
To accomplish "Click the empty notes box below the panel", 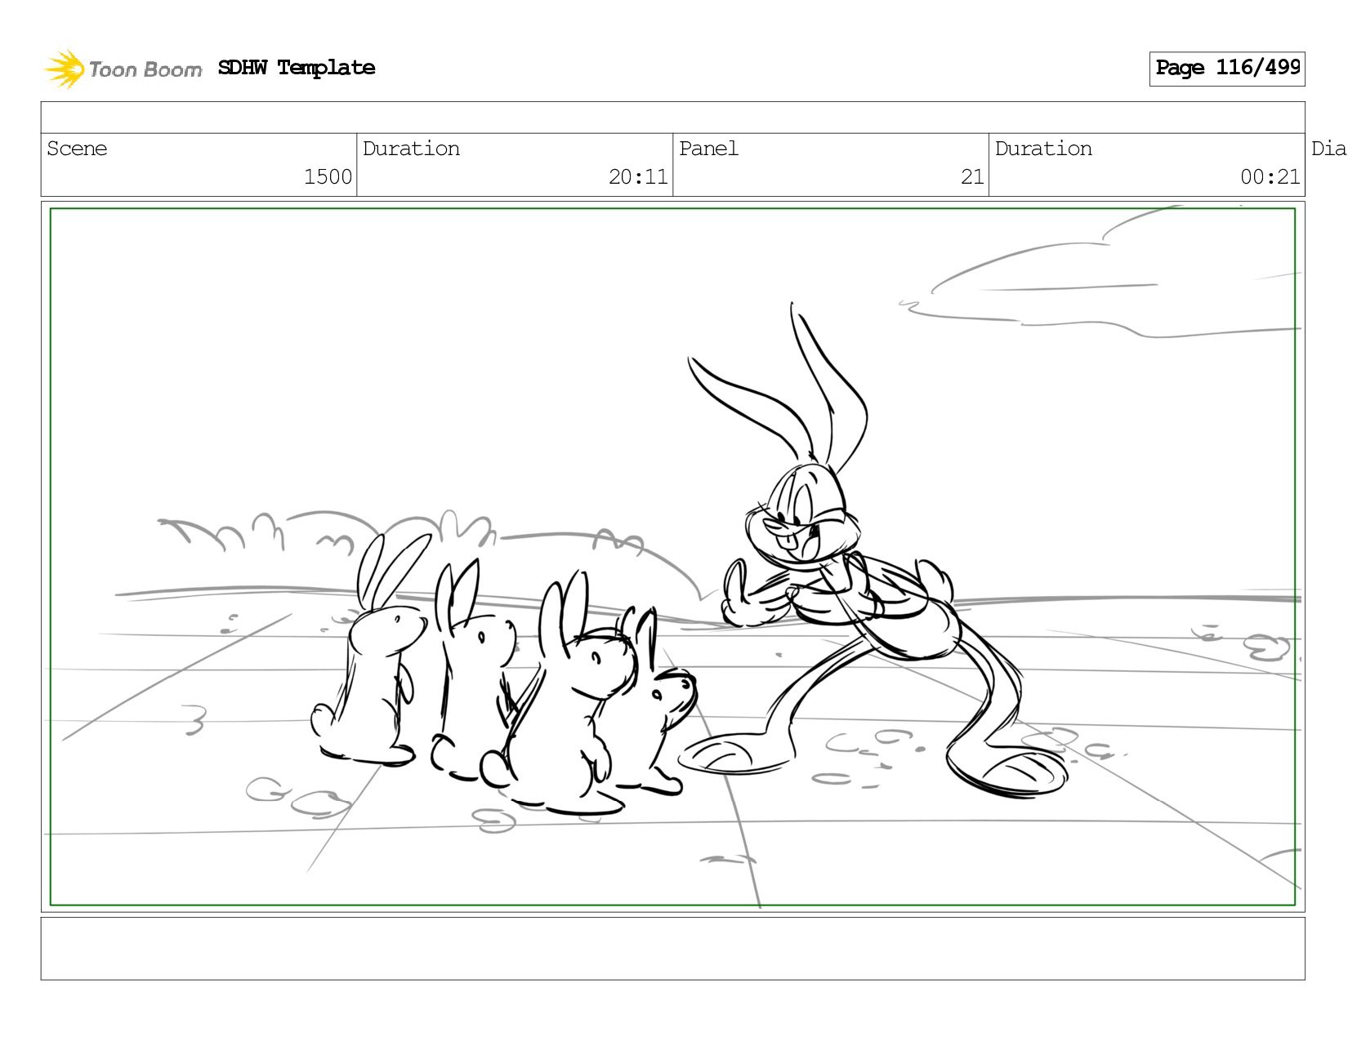I will [672, 949].
